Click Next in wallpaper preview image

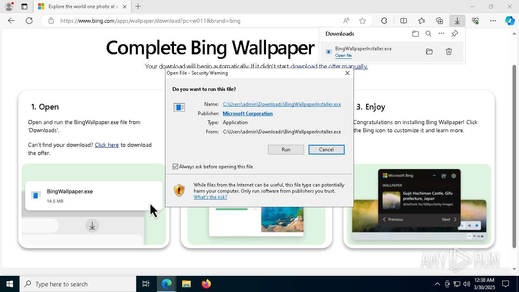pyautogui.click(x=449, y=219)
